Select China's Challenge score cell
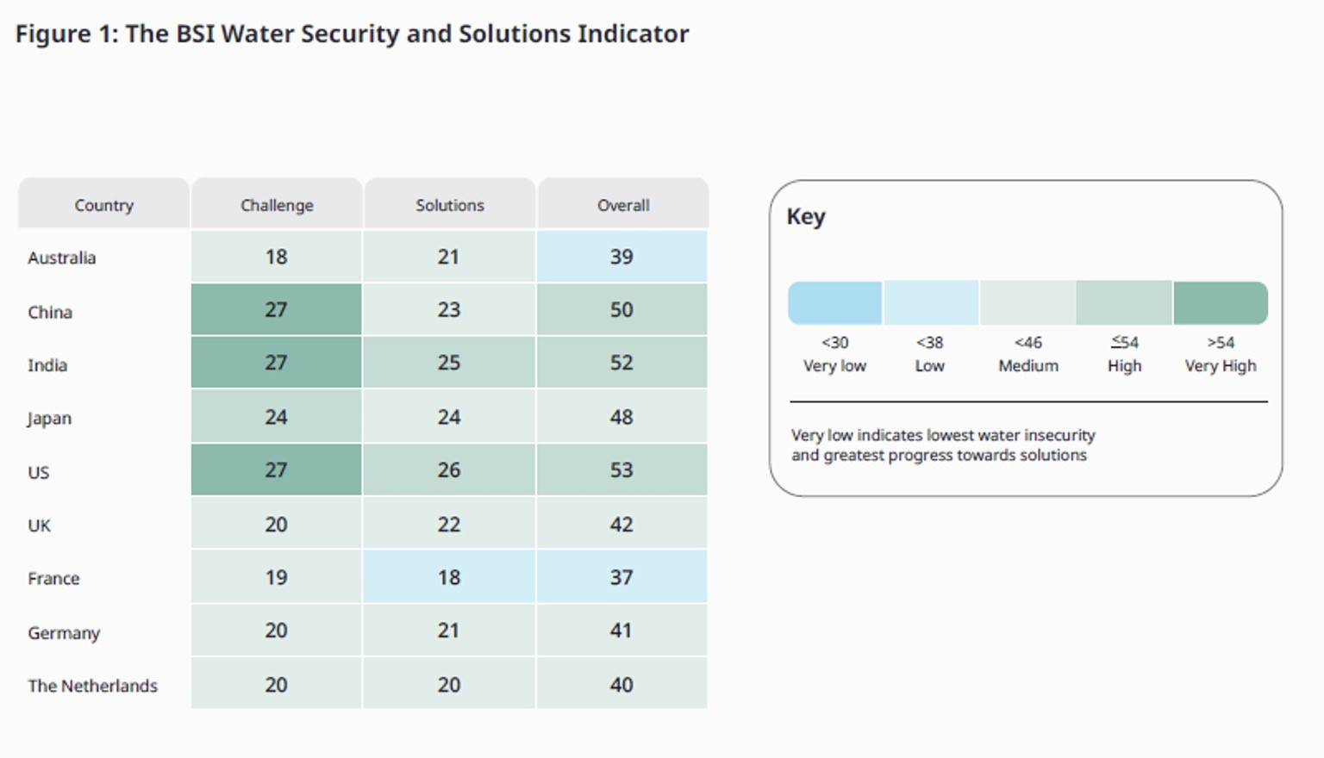 tap(276, 310)
